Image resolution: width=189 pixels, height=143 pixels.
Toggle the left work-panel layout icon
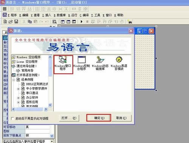pos(63,22)
